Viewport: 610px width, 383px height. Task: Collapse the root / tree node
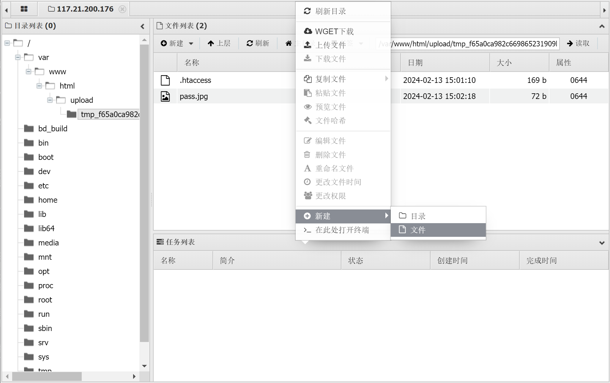[7, 43]
